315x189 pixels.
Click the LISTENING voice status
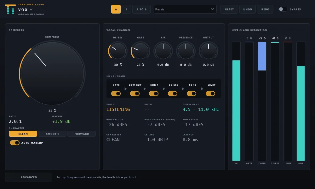(x=118, y=110)
